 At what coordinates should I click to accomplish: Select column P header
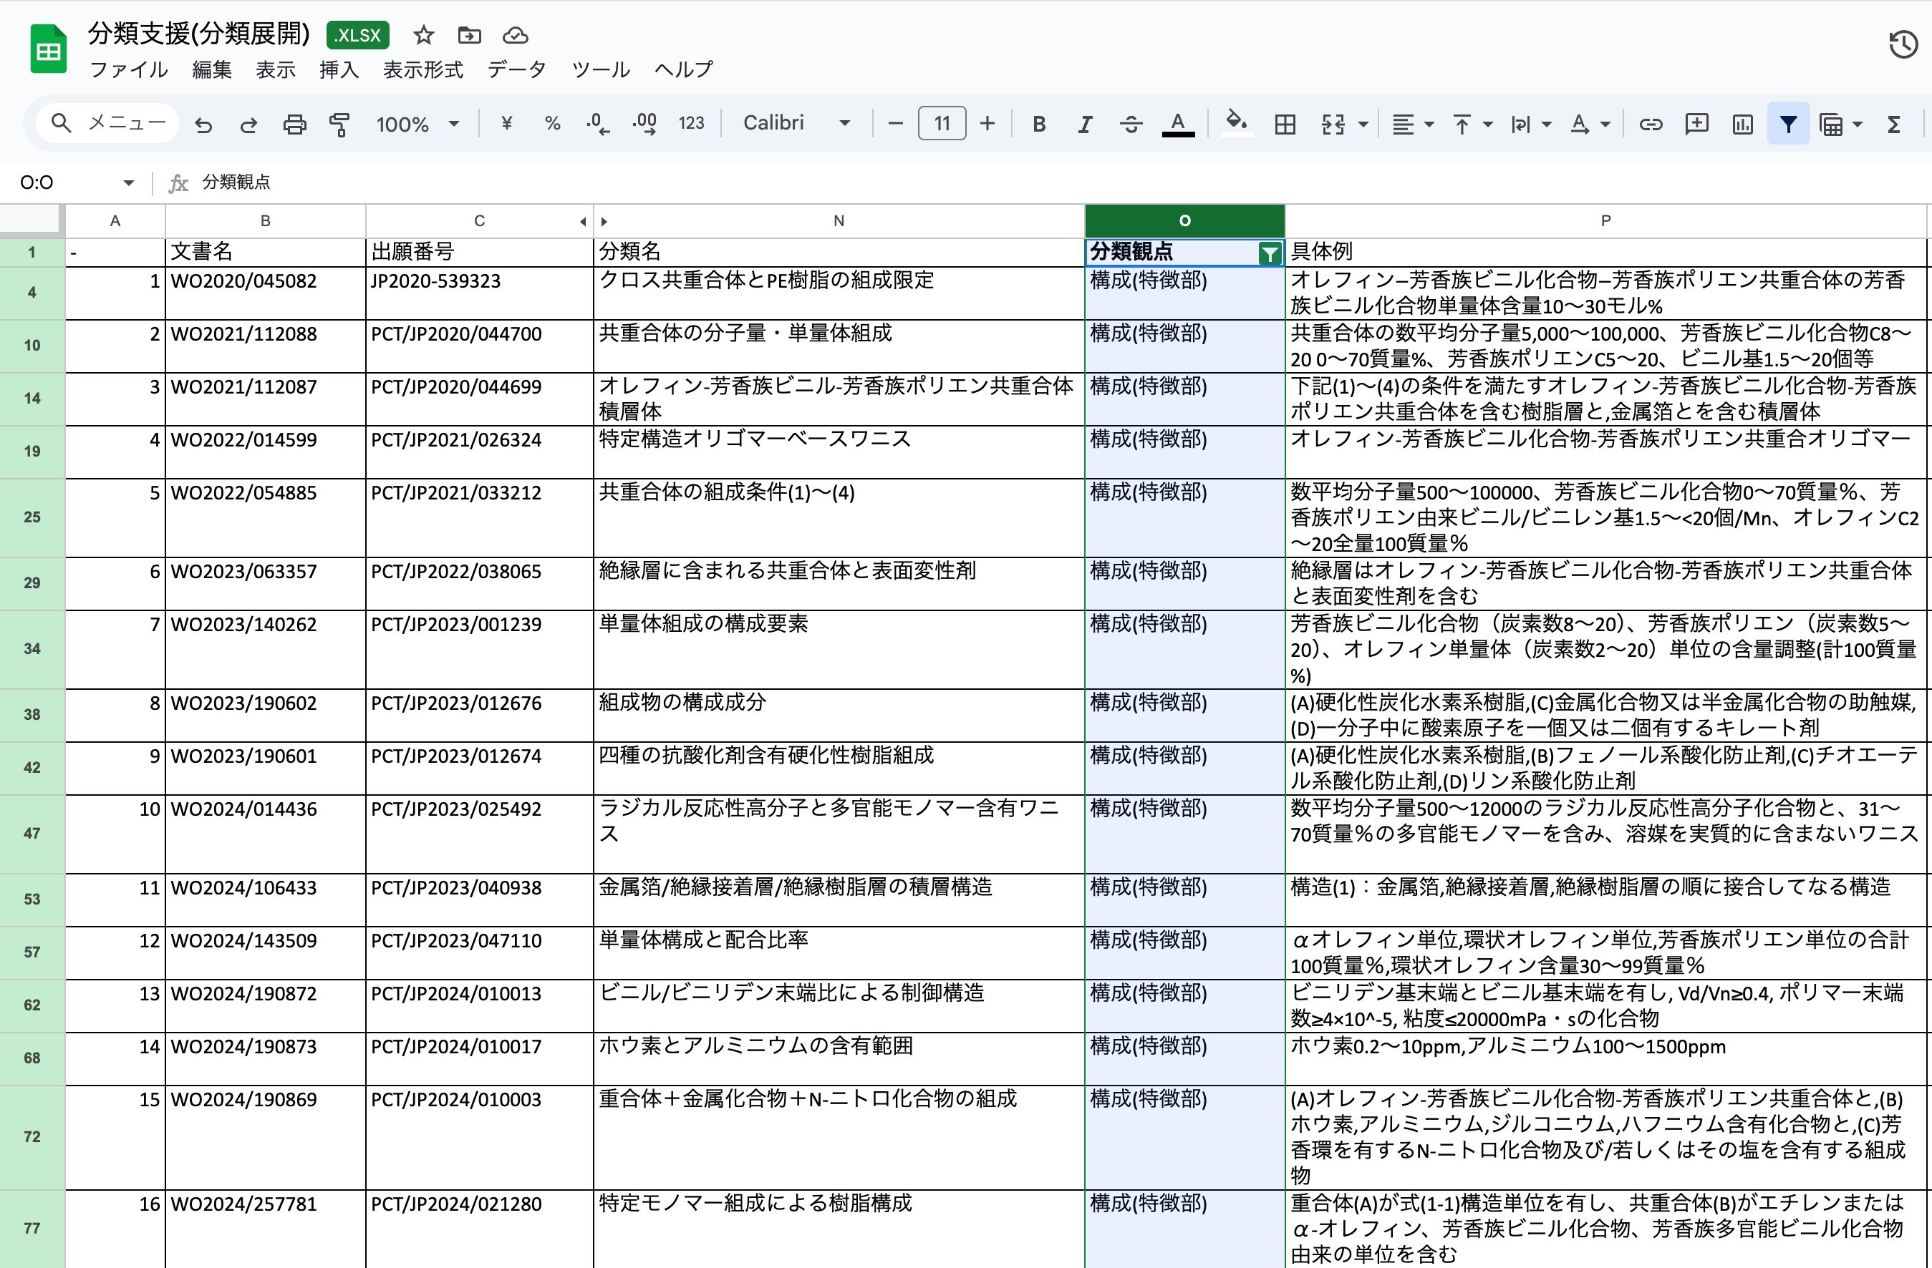pos(1605,220)
